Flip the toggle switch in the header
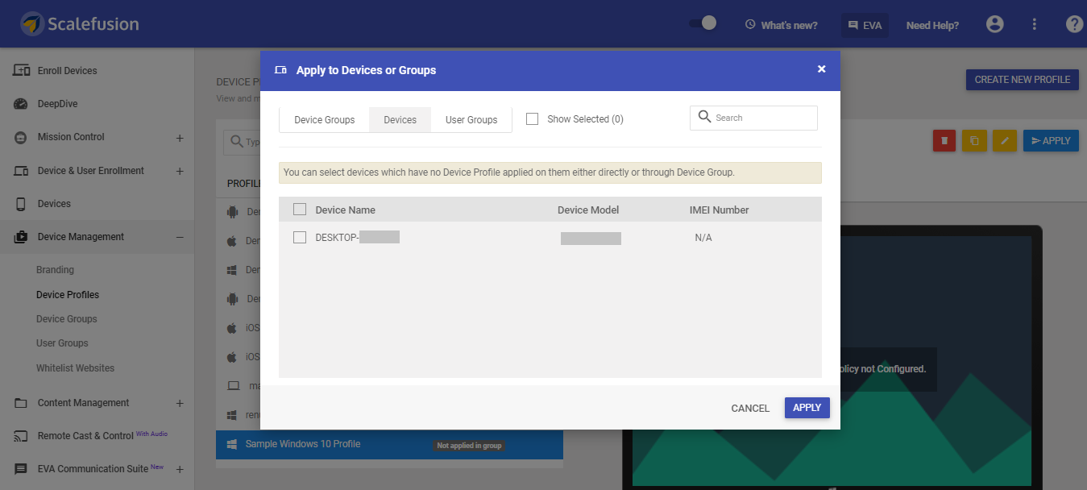 click(x=702, y=23)
